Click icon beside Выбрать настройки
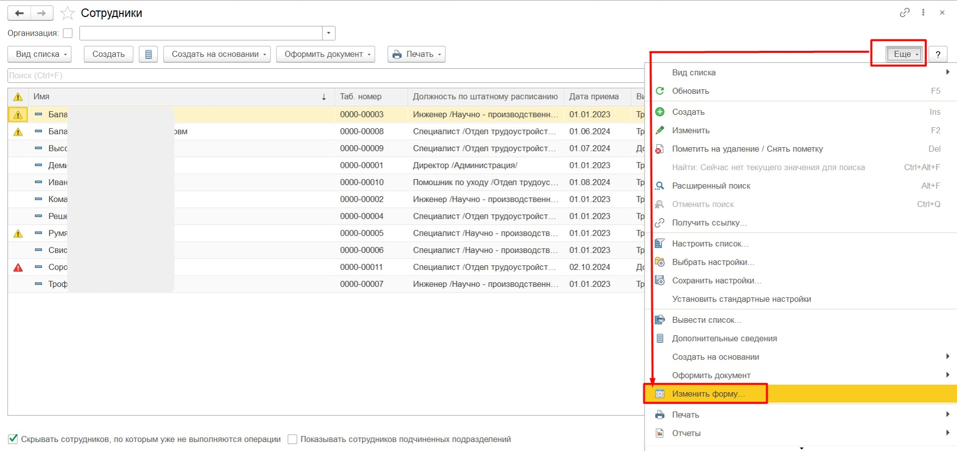Image resolution: width=957 pixels, height=451 pixels. click(x=660, y=262)
